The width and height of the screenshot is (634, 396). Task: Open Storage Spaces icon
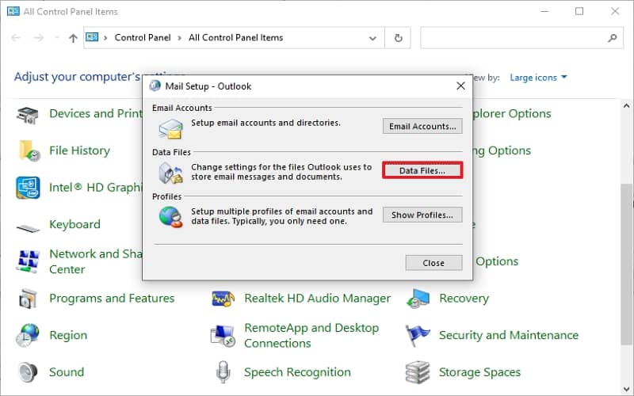pos(418,371)
